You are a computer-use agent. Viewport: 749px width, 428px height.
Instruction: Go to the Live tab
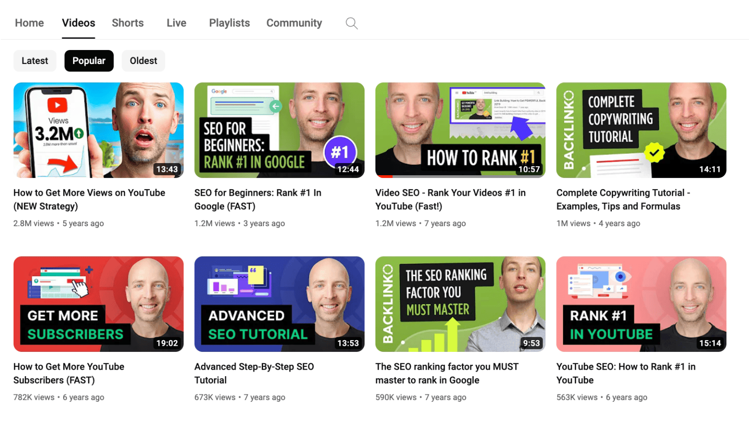tap(176, 22)
